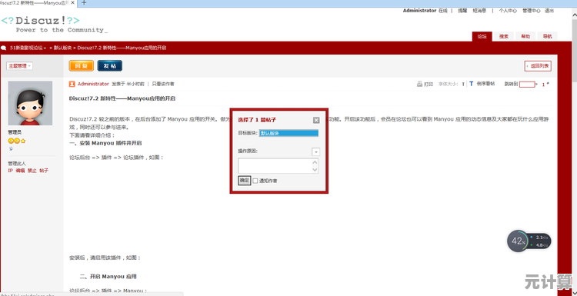Click the 退出 logout link
Image resolution: width=577 pixels, height=296 pixels.
click(x=549, y=11)
